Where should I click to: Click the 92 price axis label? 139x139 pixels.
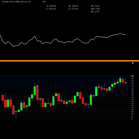tap(132, 117)
